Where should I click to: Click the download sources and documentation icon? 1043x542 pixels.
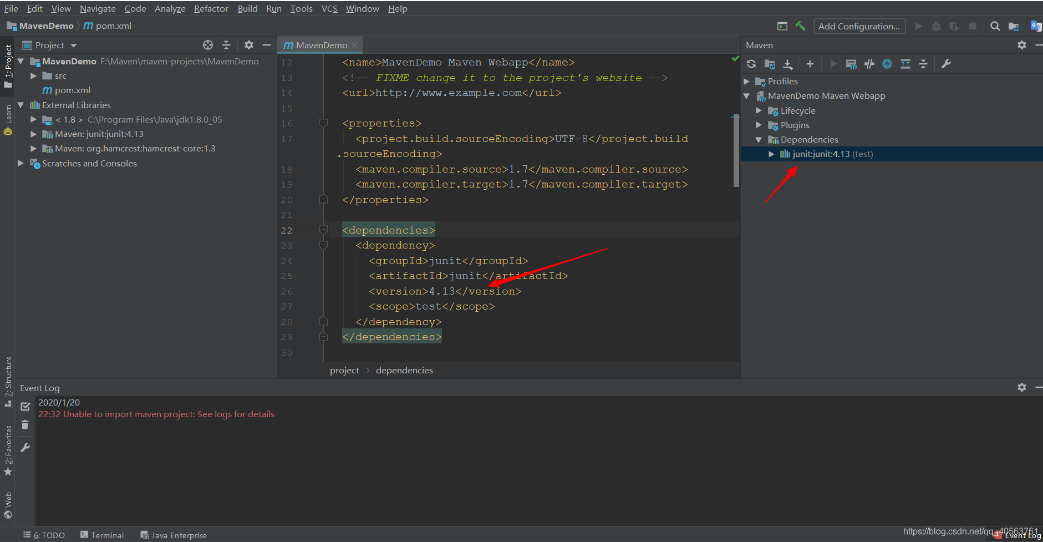788,64
